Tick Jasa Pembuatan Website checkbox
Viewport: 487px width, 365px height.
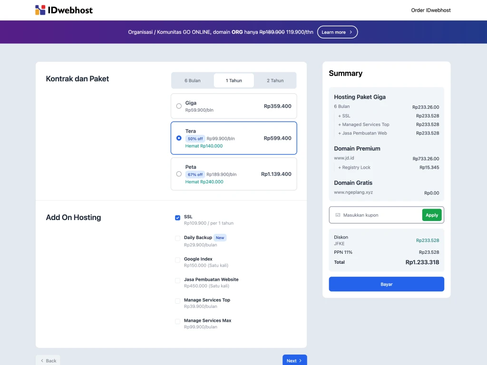[178, 280]
